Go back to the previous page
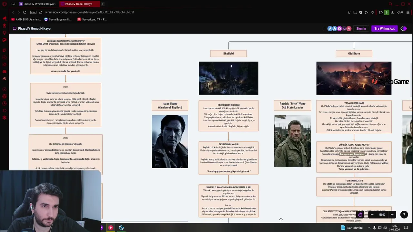This screenshot has height=232, width=413. tap(13, 12)
